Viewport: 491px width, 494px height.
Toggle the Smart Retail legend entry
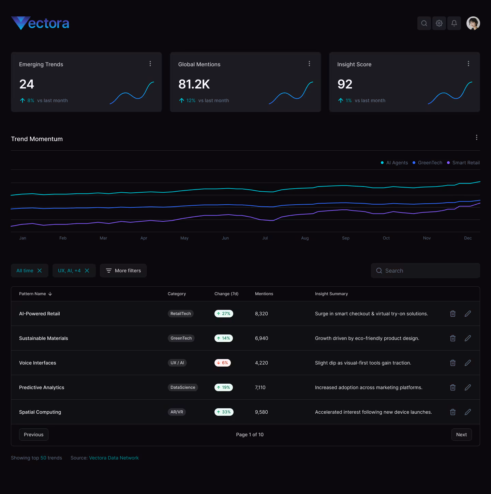point(463,163)
